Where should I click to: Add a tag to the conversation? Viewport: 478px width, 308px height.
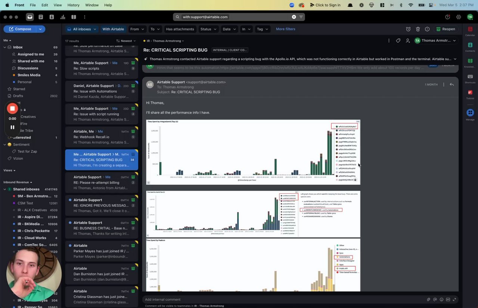(x=398, y=41)
